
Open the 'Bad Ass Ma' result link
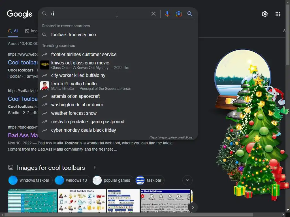[23, 135]
